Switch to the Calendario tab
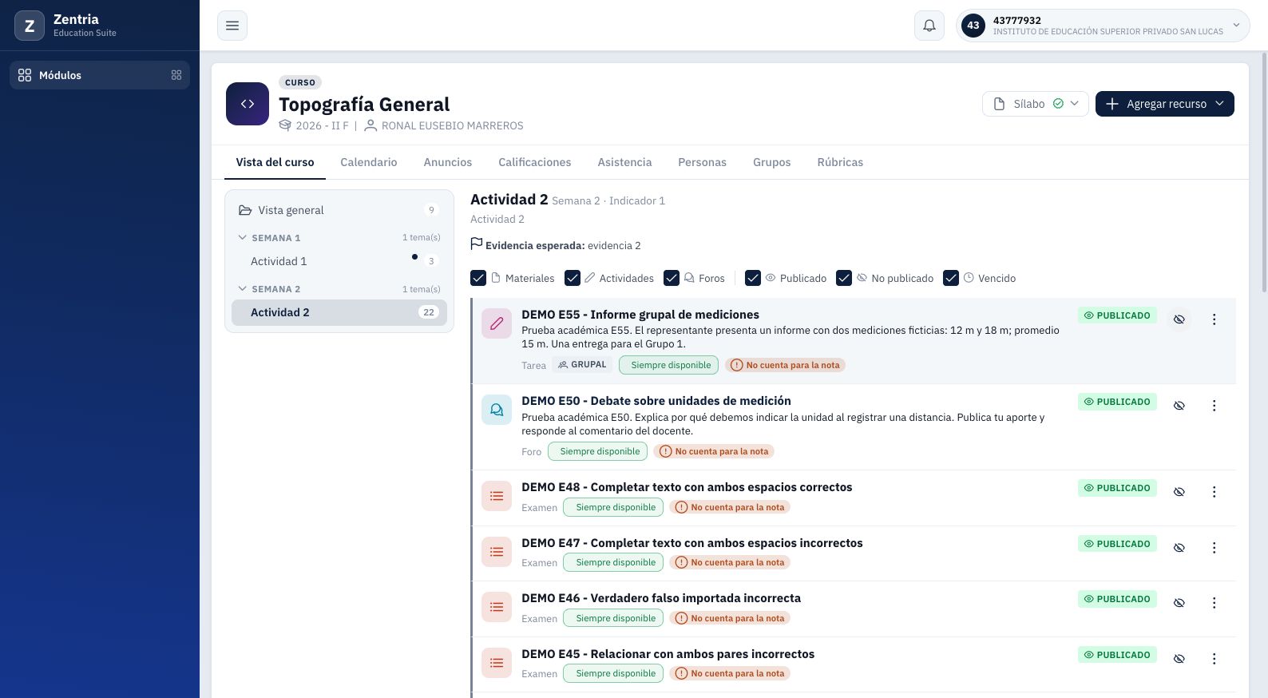1268x698 pixels. pos(369,162)
